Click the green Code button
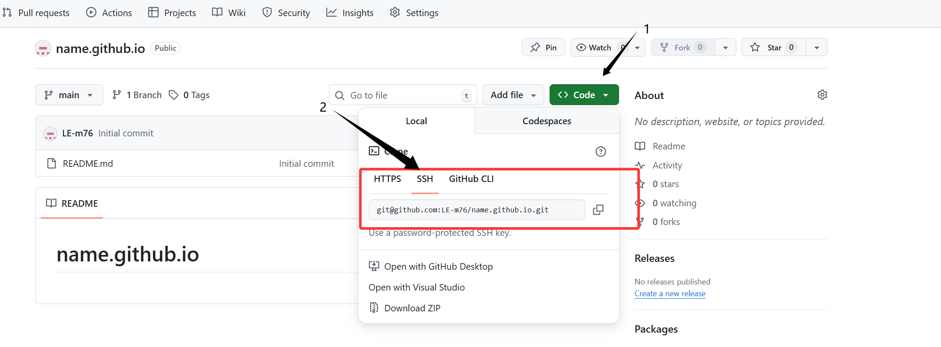Viewport: 941px width, 347px height. (583, 95)
